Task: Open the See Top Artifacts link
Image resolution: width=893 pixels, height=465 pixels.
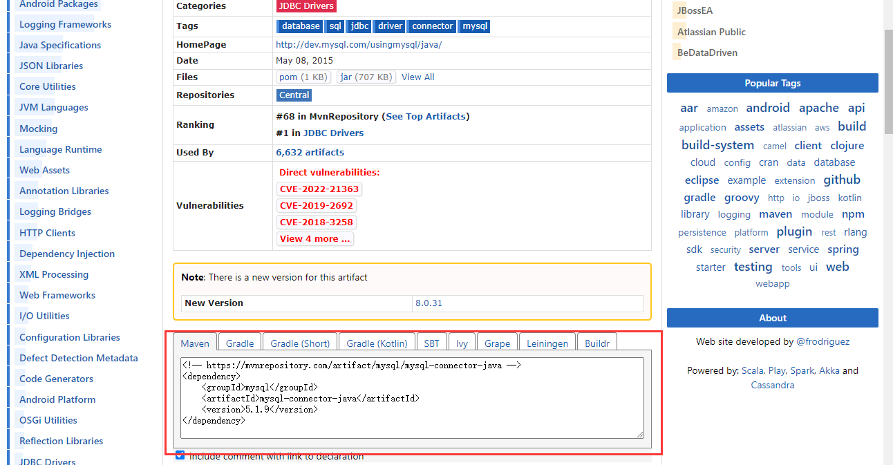Action: [x=426, y=116]
